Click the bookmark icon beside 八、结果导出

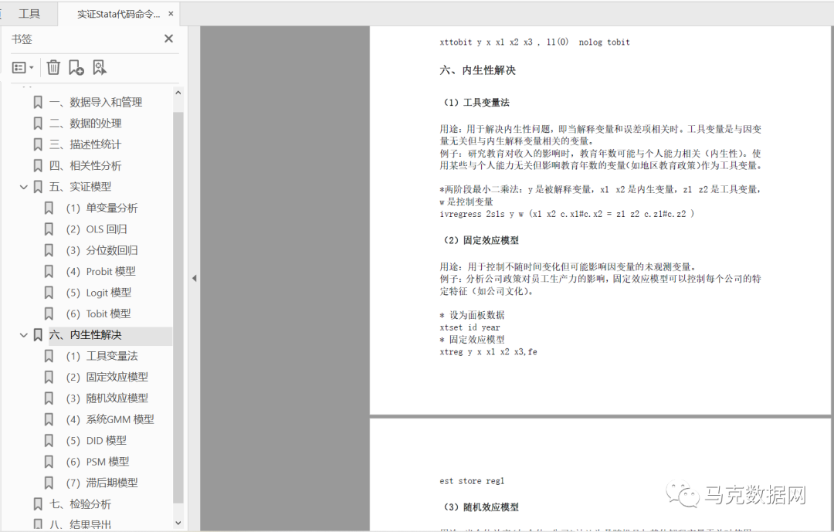pos(38,524)
